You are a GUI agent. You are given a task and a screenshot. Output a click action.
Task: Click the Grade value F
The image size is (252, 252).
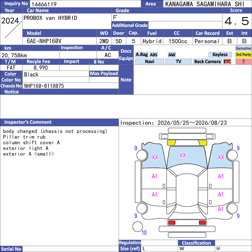tap(115, 17)
